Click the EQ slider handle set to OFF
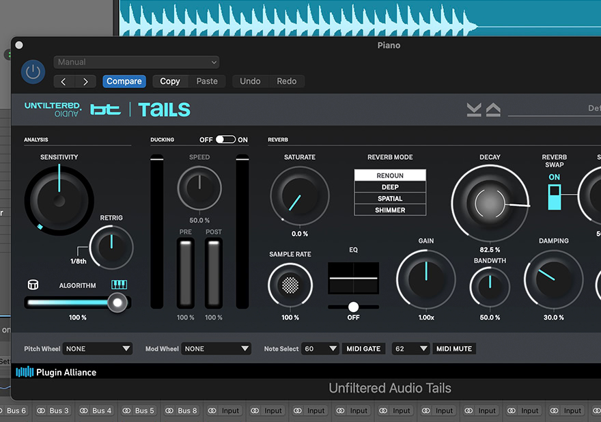The height and width of the screenshot is (422, 601). [353, 307]
